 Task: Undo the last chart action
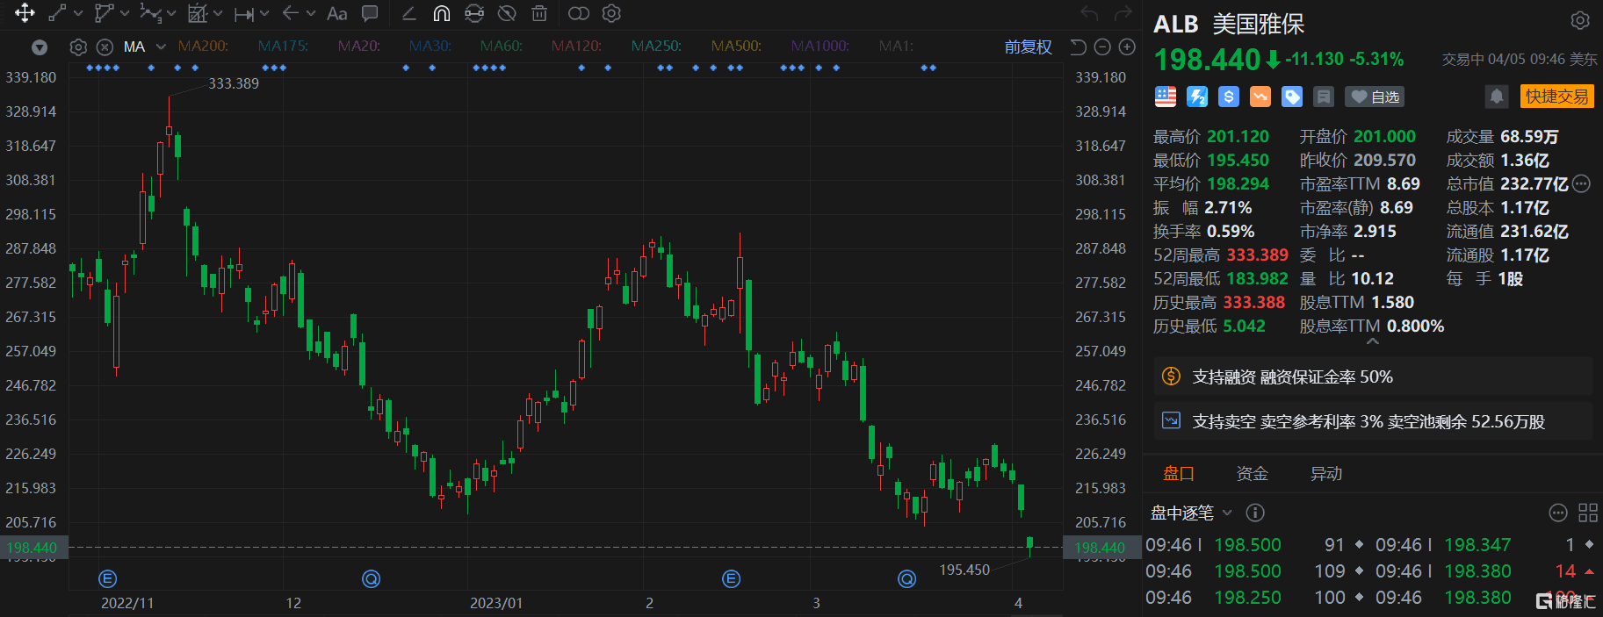(1090, 13)
